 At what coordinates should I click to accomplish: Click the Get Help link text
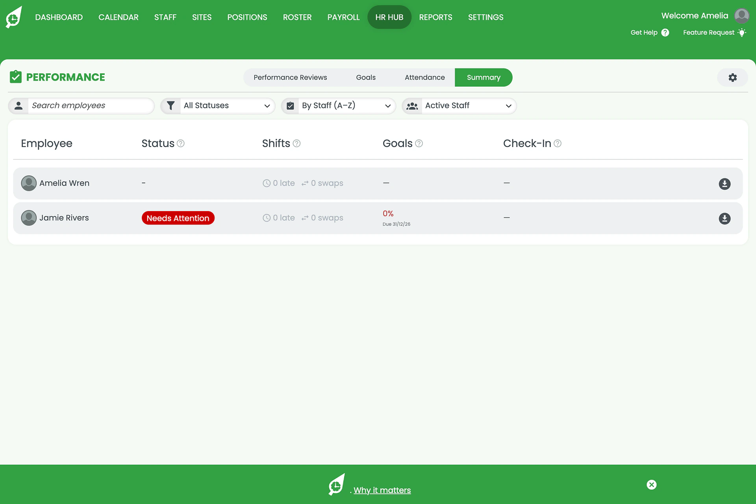point(644,33)
